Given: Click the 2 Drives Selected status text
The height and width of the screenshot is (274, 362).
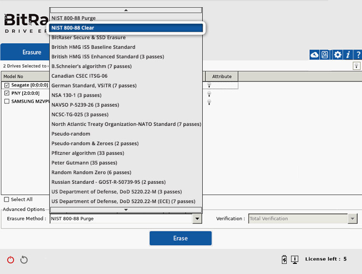Looking at the screenshot, I should pyautogui.click(x=26, y=66).
